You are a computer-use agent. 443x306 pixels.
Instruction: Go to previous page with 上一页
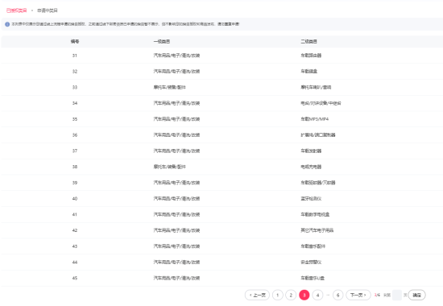point(258,295)
